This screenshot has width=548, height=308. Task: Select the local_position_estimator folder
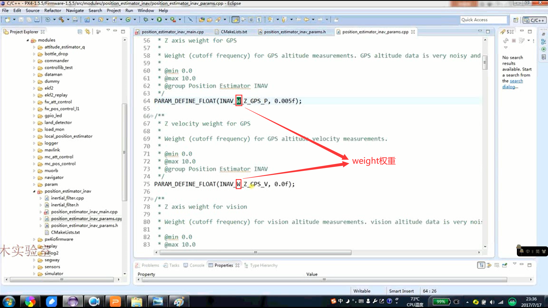(68, 136)
